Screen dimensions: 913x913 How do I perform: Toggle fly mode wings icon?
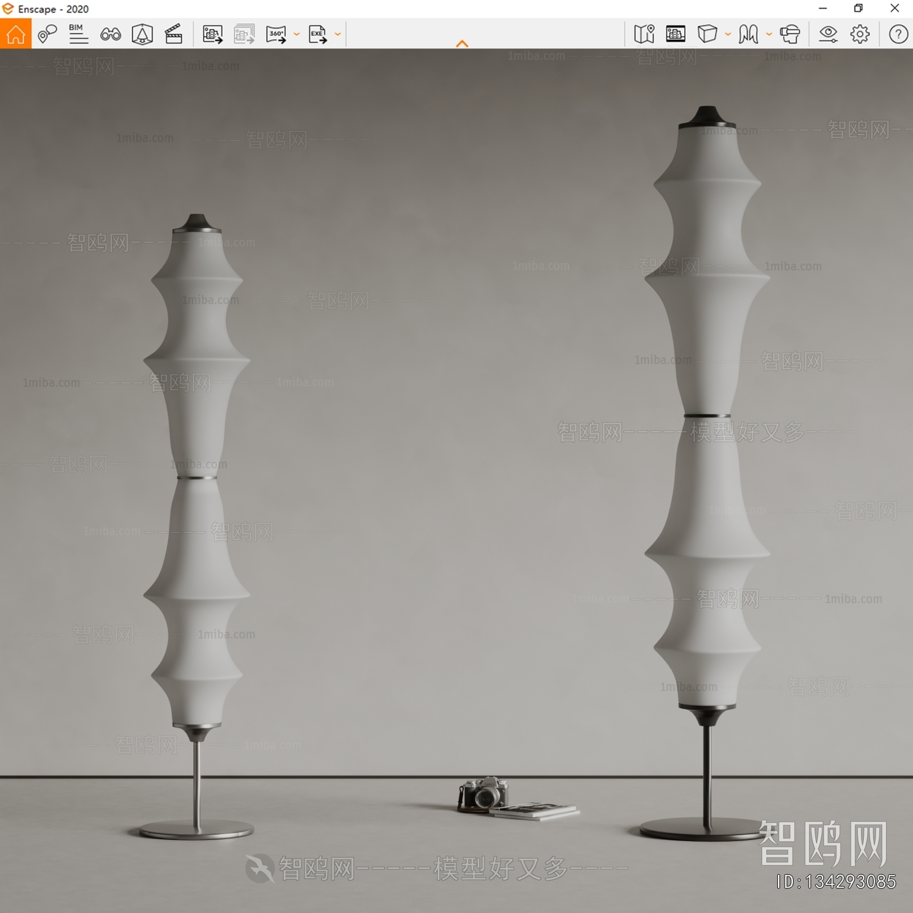pyautogui.click(x=748, y=34)
